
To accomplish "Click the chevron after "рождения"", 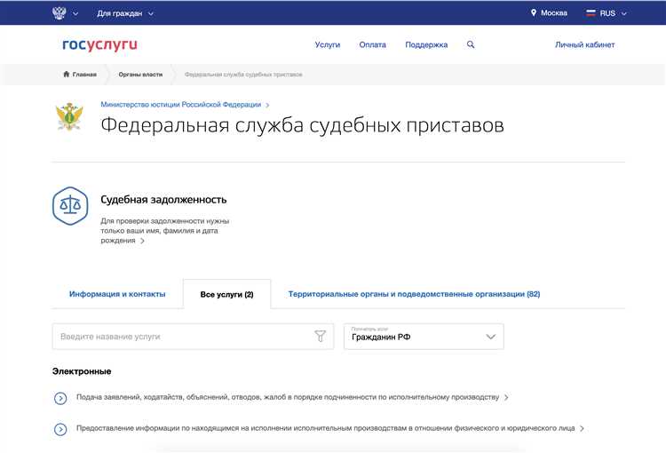I will (142, 241).
